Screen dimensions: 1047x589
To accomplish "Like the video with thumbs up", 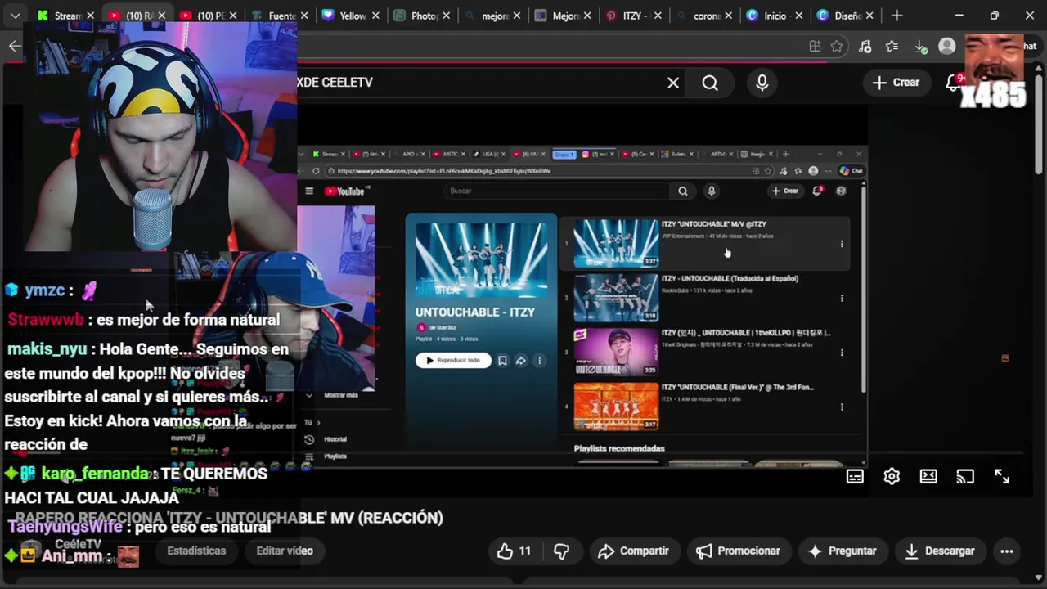I will point(505,551).
